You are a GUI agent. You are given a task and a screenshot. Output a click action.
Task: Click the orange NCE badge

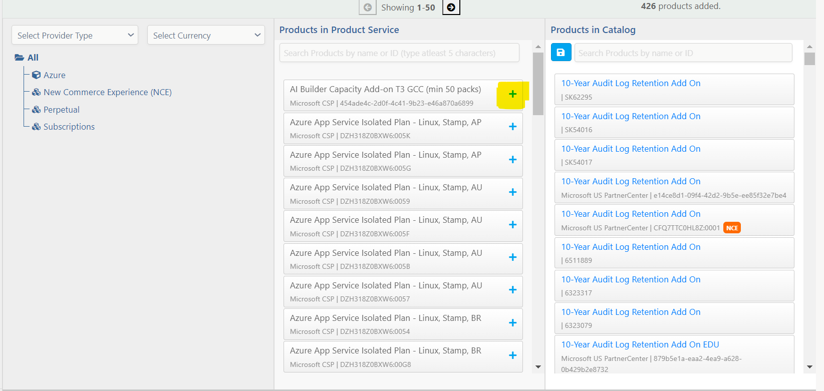(732, 228)
